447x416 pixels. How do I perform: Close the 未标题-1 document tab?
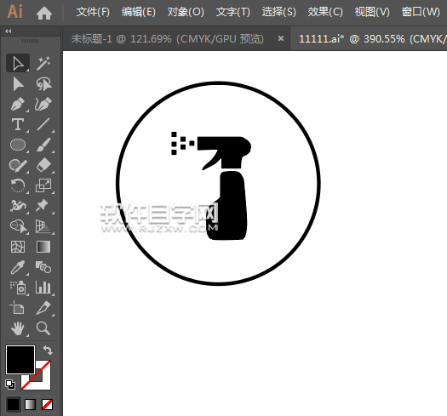(281, 38)
